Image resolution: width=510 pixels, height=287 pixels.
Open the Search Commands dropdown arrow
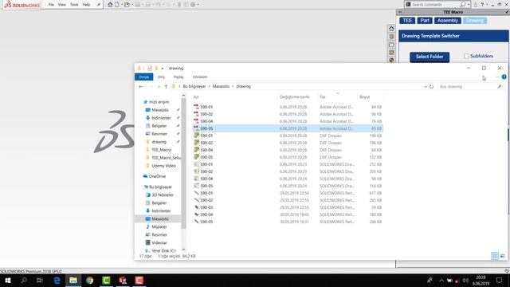click(x=469, y=5)
